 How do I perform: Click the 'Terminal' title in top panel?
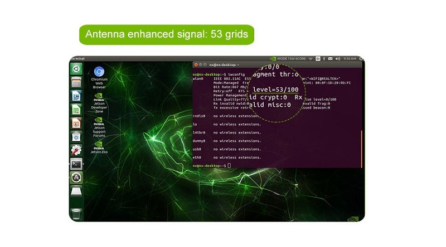pos(77,59)
